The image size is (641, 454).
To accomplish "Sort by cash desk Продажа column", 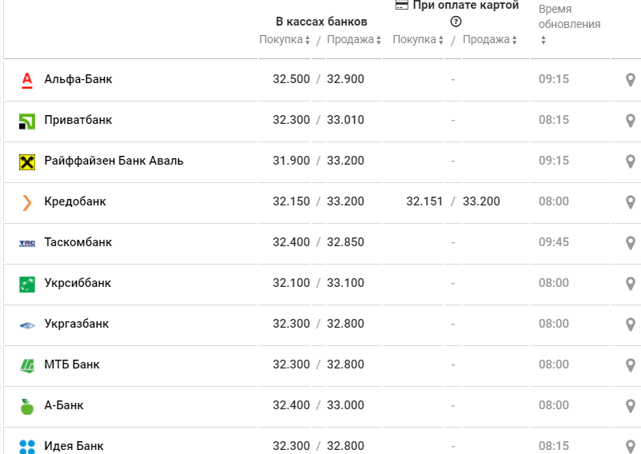I will pyautogui.click(x=353, y=40).
